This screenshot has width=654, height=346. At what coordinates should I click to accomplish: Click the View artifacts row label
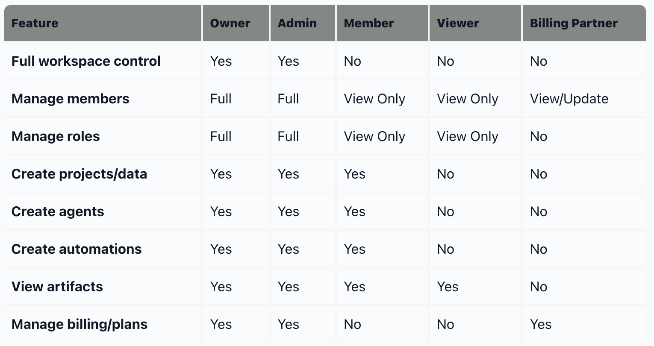click(57, 287)
